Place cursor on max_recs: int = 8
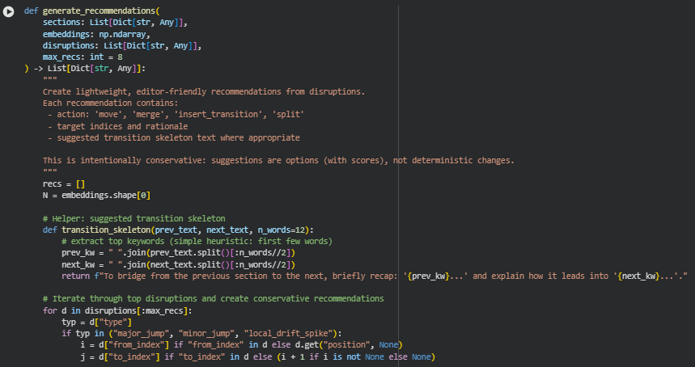The image size is (695, 367). [83, 58]
